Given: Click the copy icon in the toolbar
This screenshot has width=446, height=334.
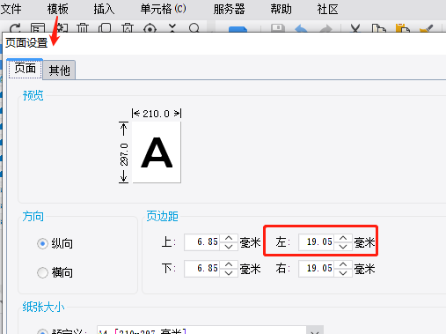Looking at the screenshot, I should tap(378, 28).
